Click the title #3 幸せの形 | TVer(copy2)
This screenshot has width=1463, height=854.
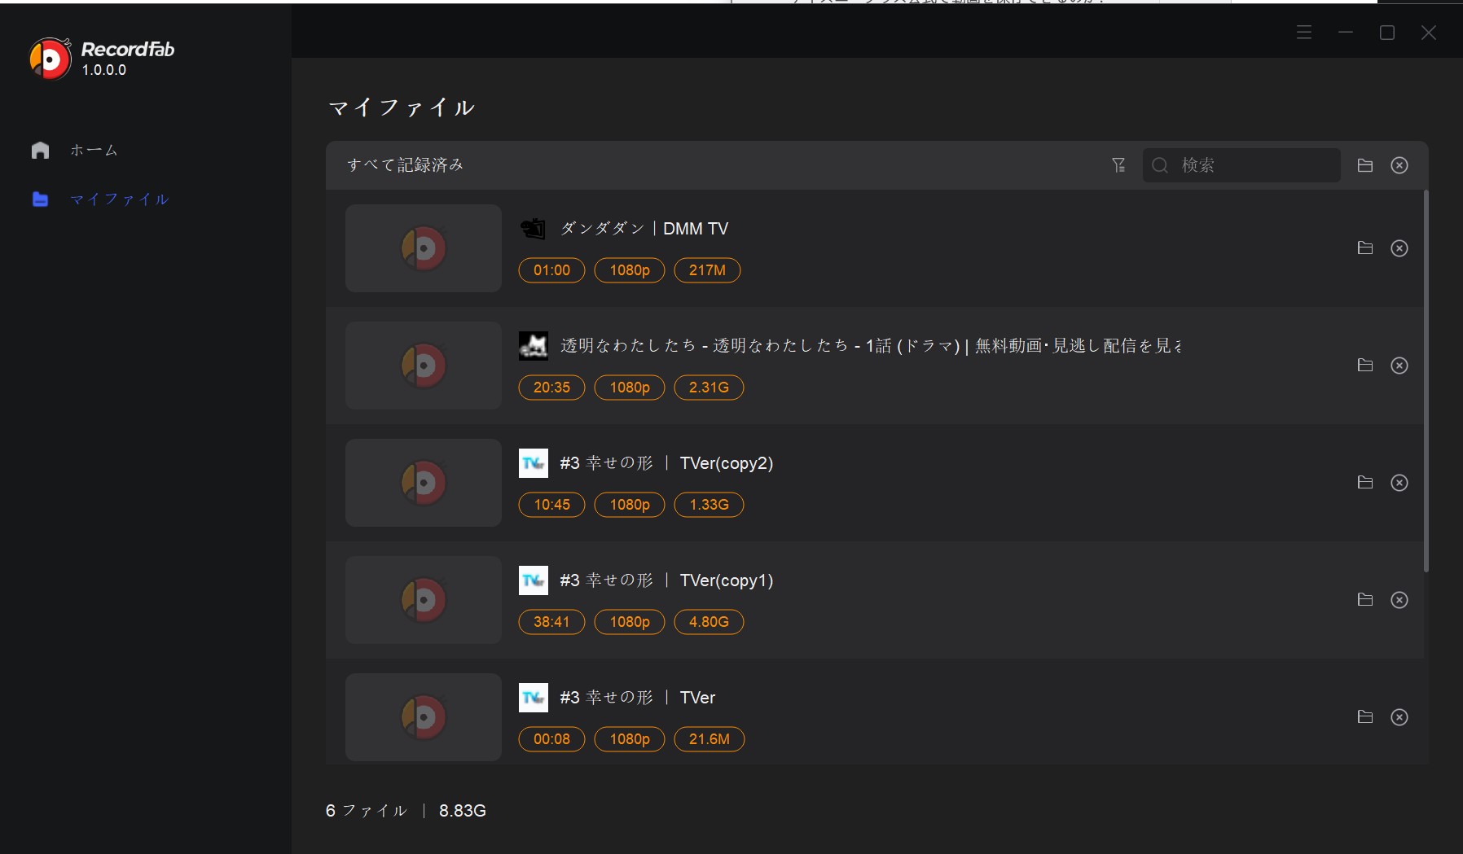pos(666,463)
